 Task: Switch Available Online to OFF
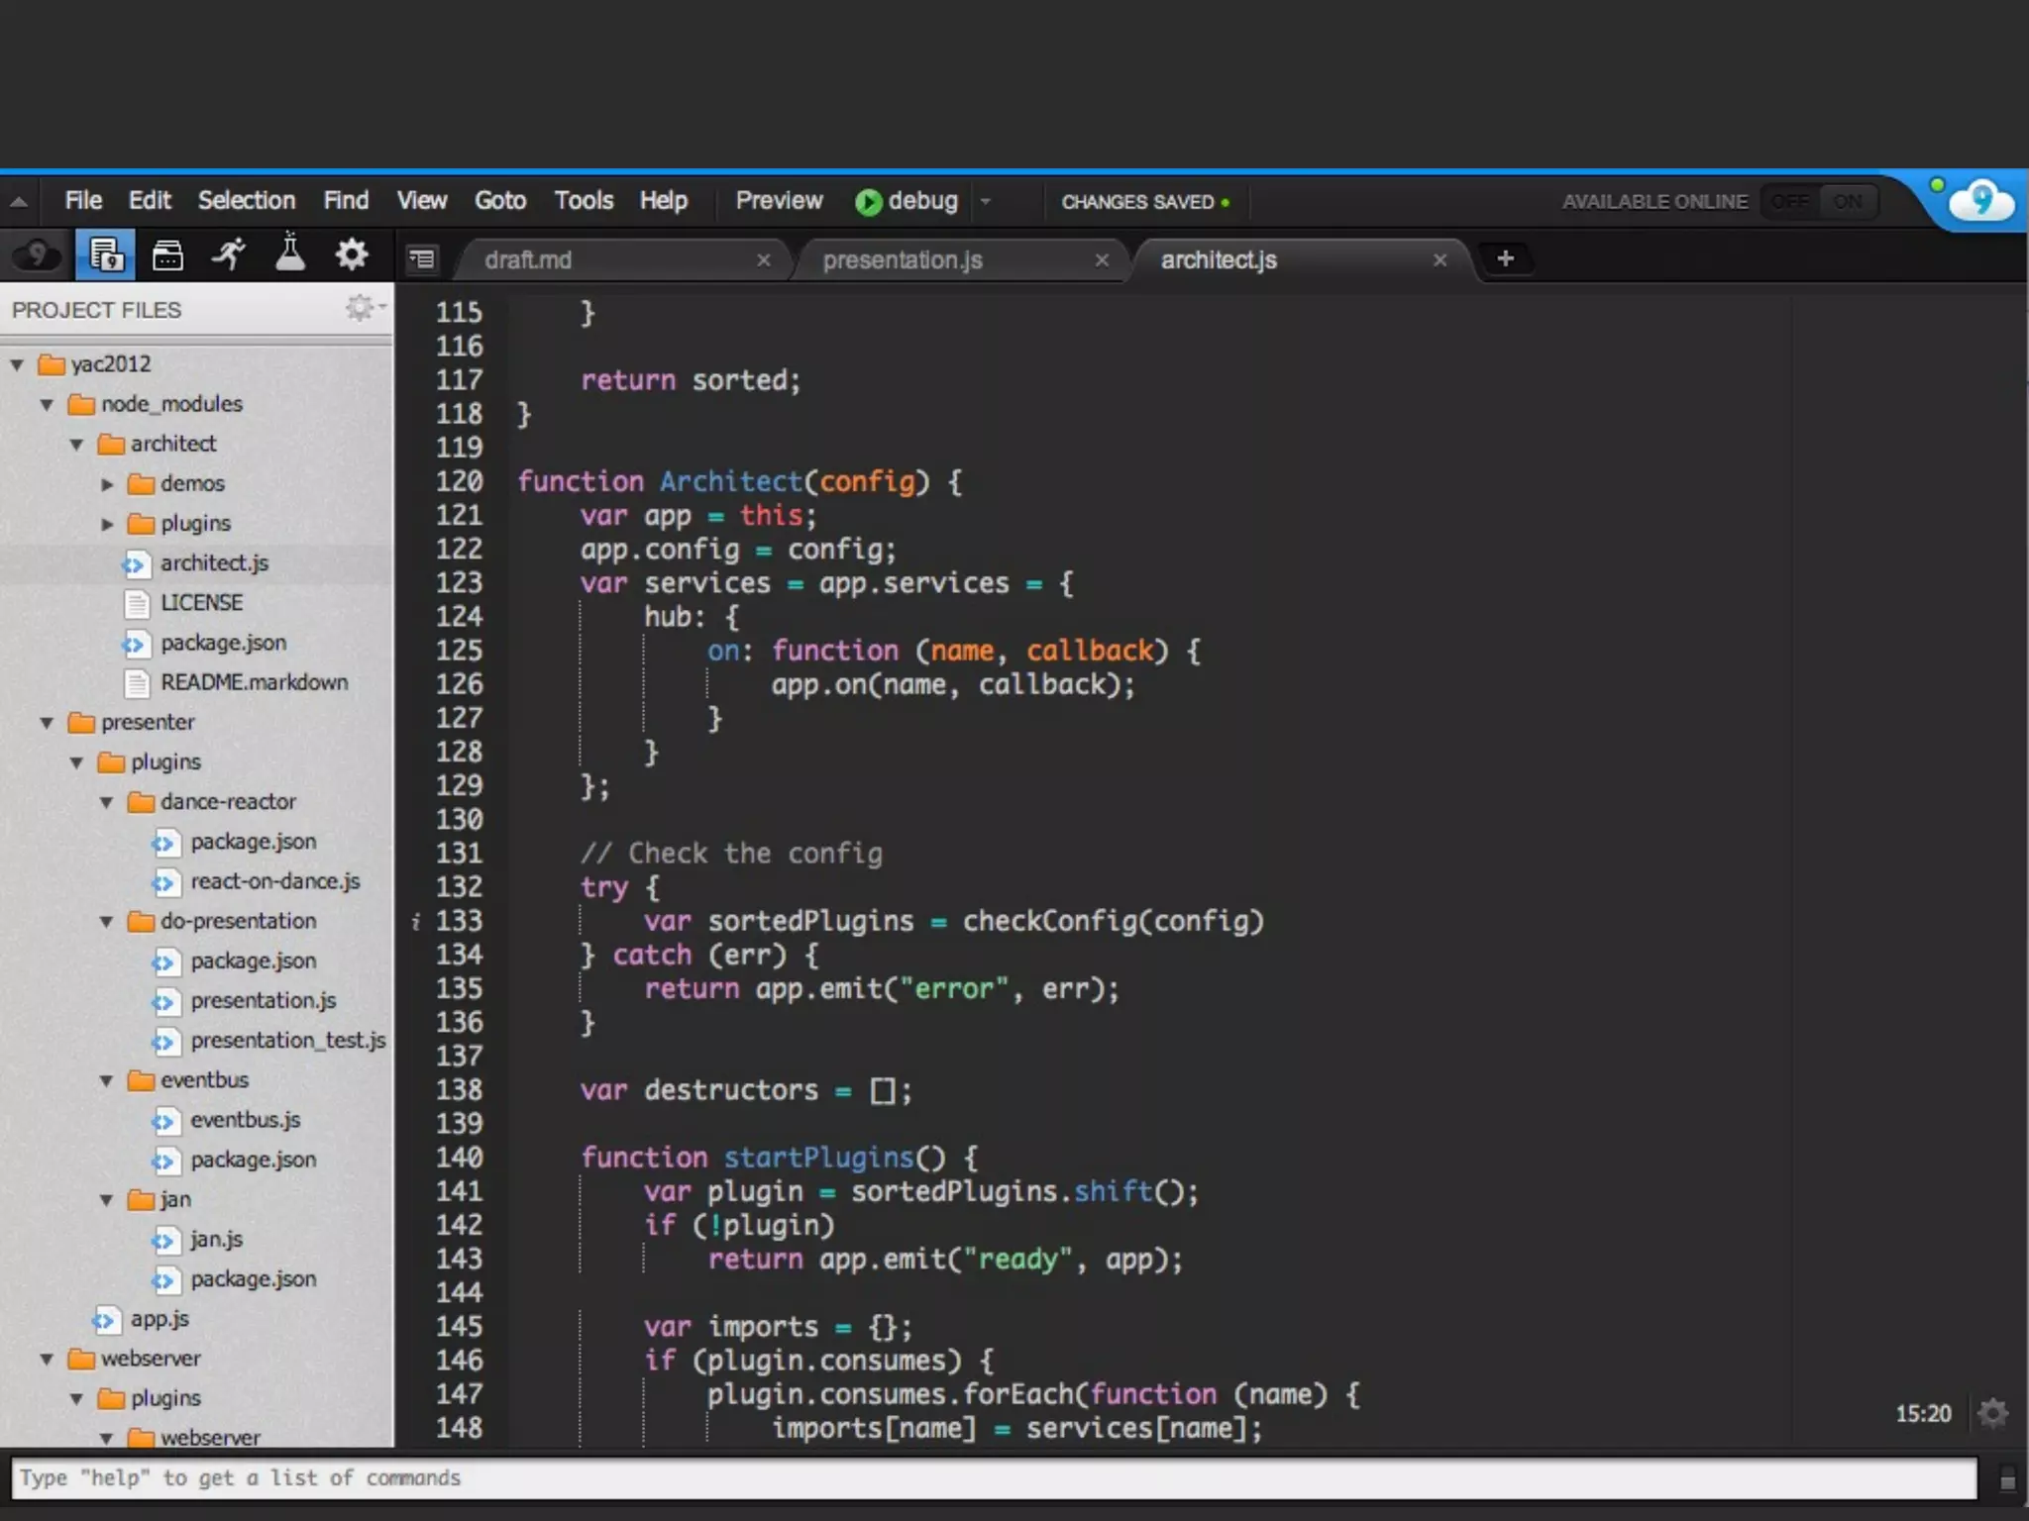(1790, 202)
